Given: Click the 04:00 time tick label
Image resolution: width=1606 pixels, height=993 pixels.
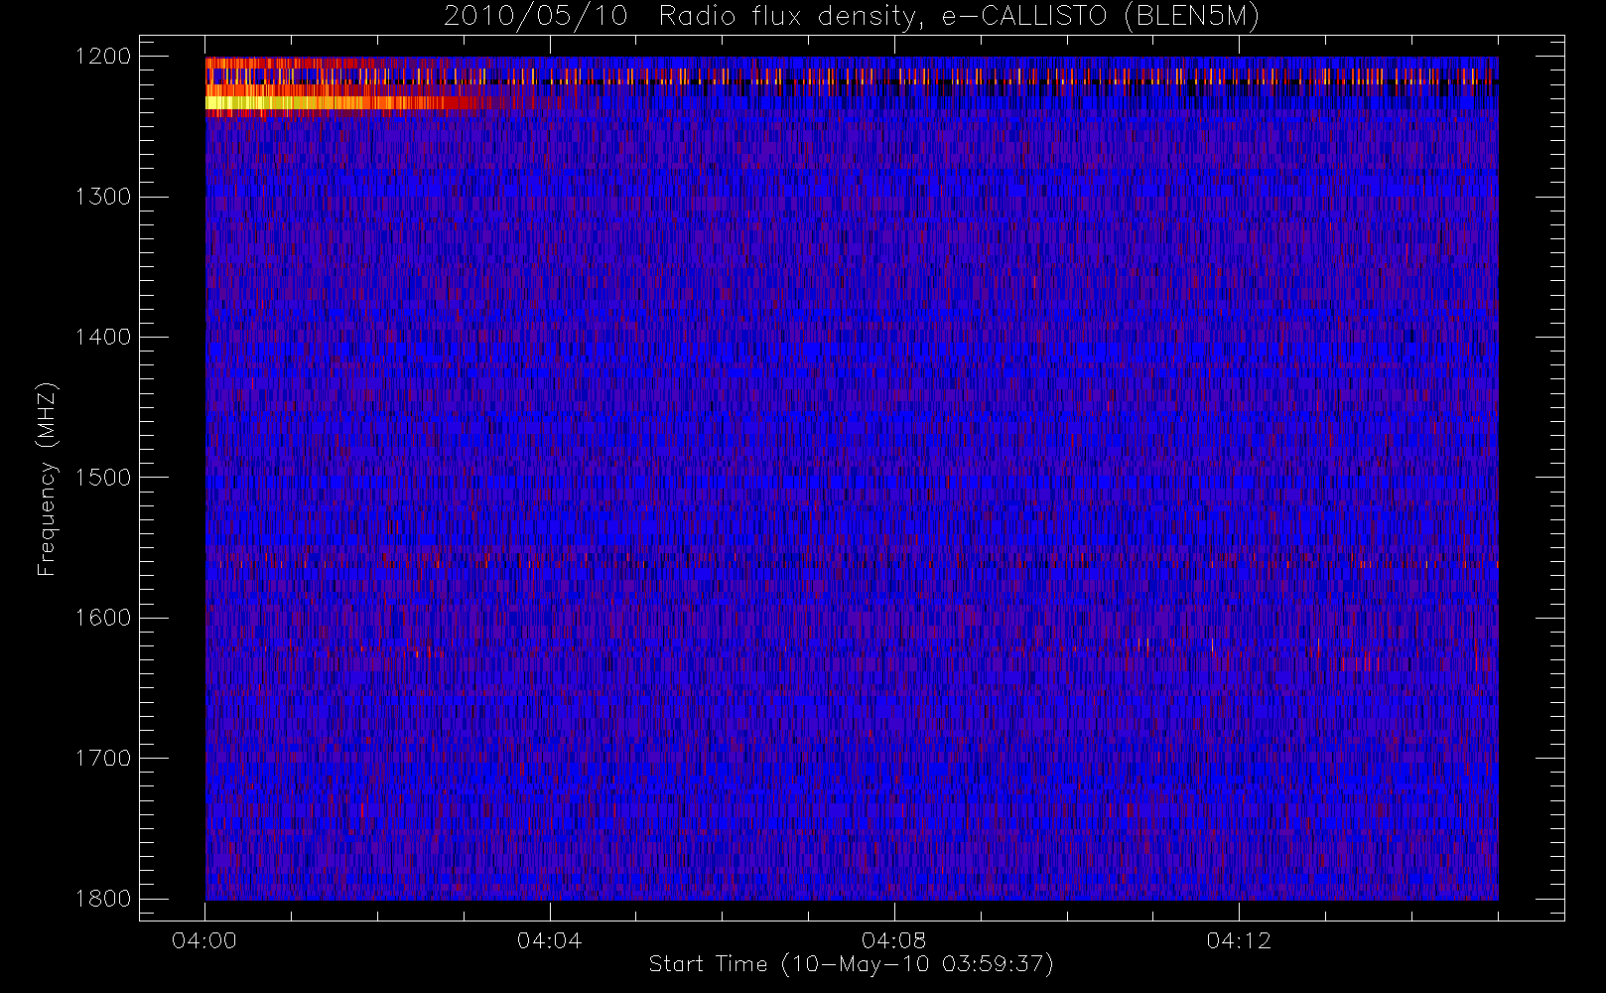Looking at the screenshot, I should [x=204, y=940].
